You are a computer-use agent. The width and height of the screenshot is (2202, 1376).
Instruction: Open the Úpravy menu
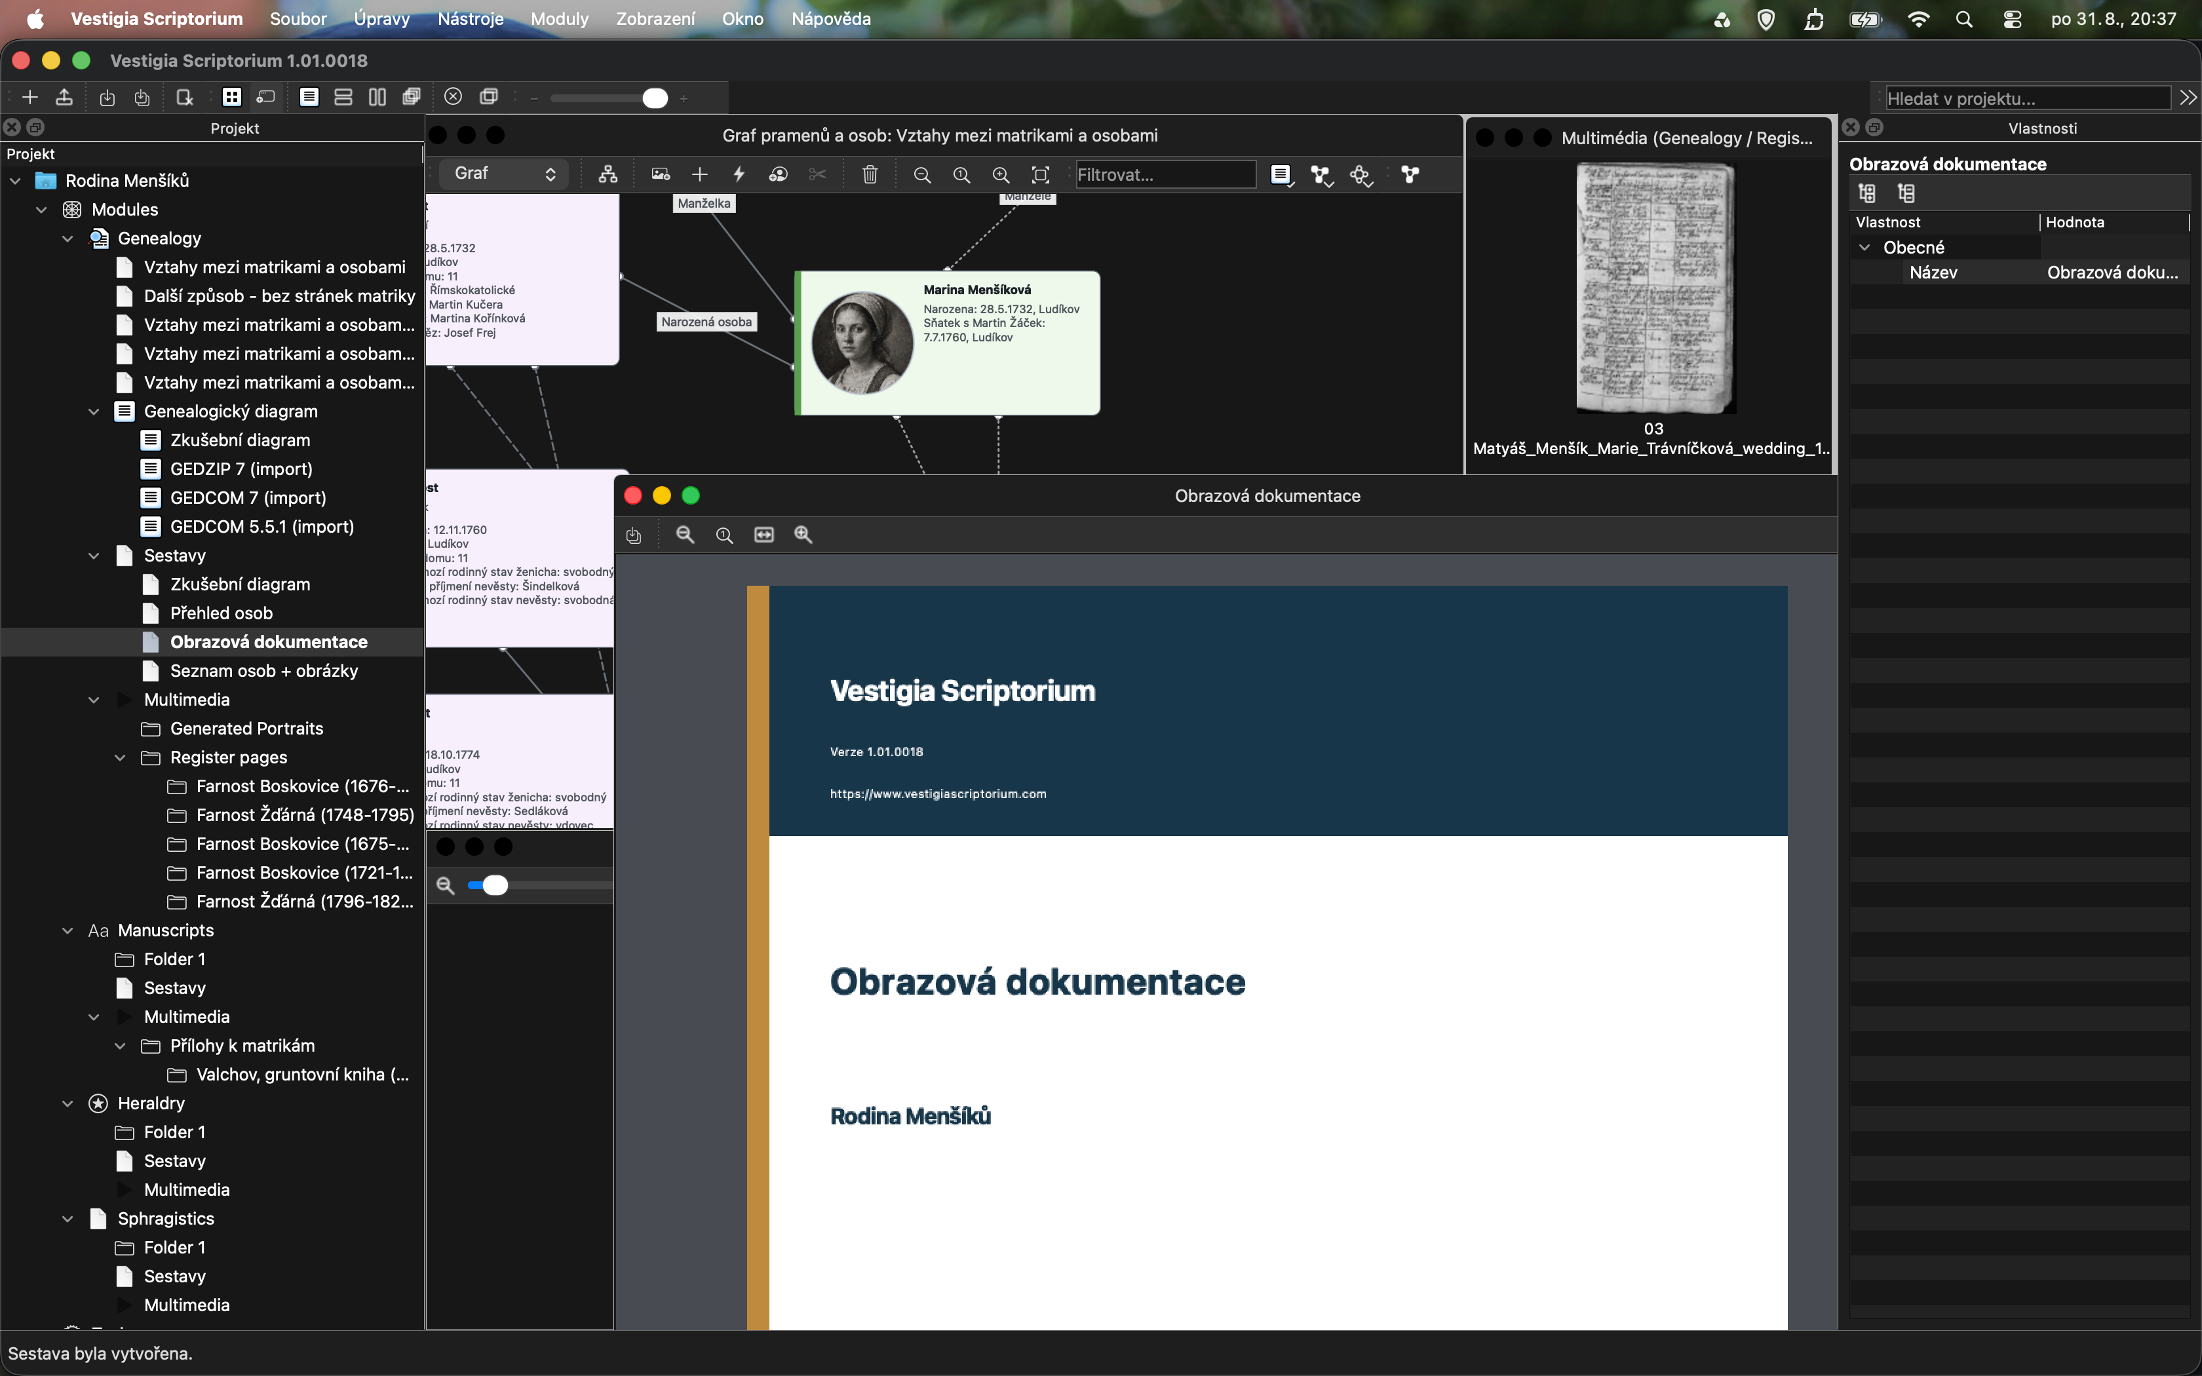pyautogui.click(x=381, y=18)
